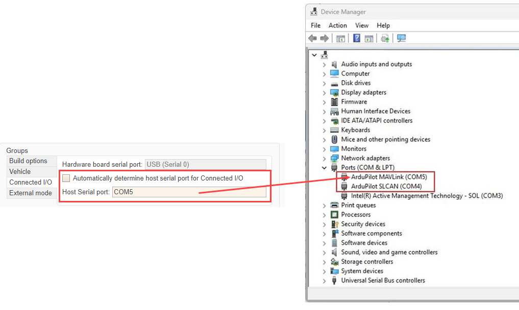
Task: Open the View menu
Action: click(362, 25)
